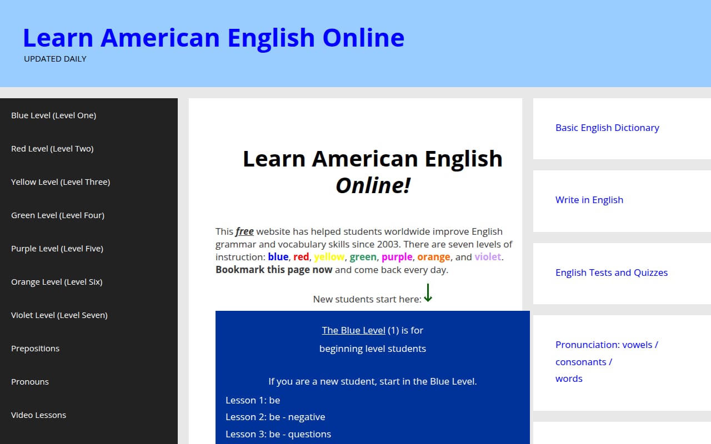
Task: Open the pronunciation words link
Action: click(x=569, y=379)
